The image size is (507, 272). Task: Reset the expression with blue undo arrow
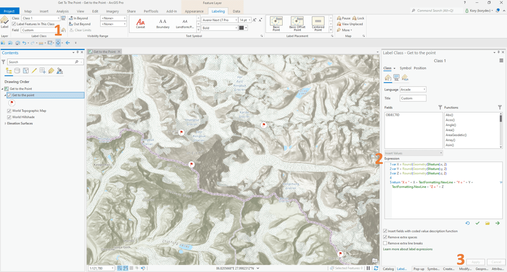click(x=468, y=223)
